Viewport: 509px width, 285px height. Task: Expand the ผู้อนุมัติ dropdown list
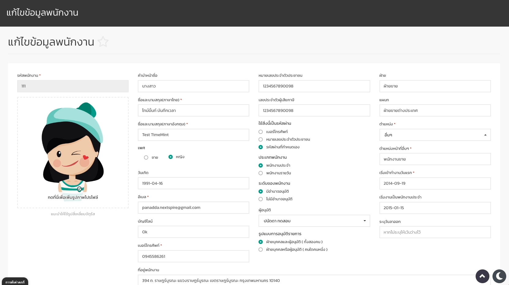click(x=314, y=221)
